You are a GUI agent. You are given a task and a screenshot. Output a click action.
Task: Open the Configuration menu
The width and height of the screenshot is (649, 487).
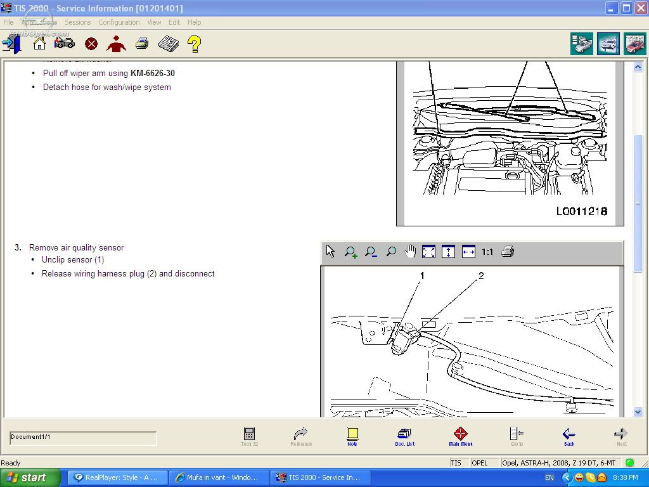[119, 22]
